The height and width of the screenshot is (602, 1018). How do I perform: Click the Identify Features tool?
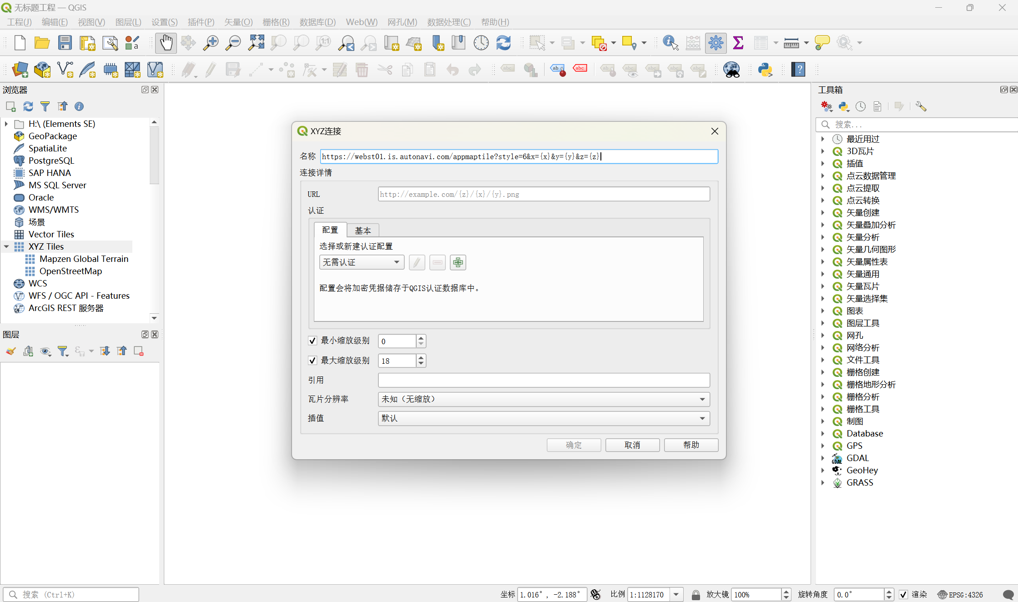(x=670, y=43)
